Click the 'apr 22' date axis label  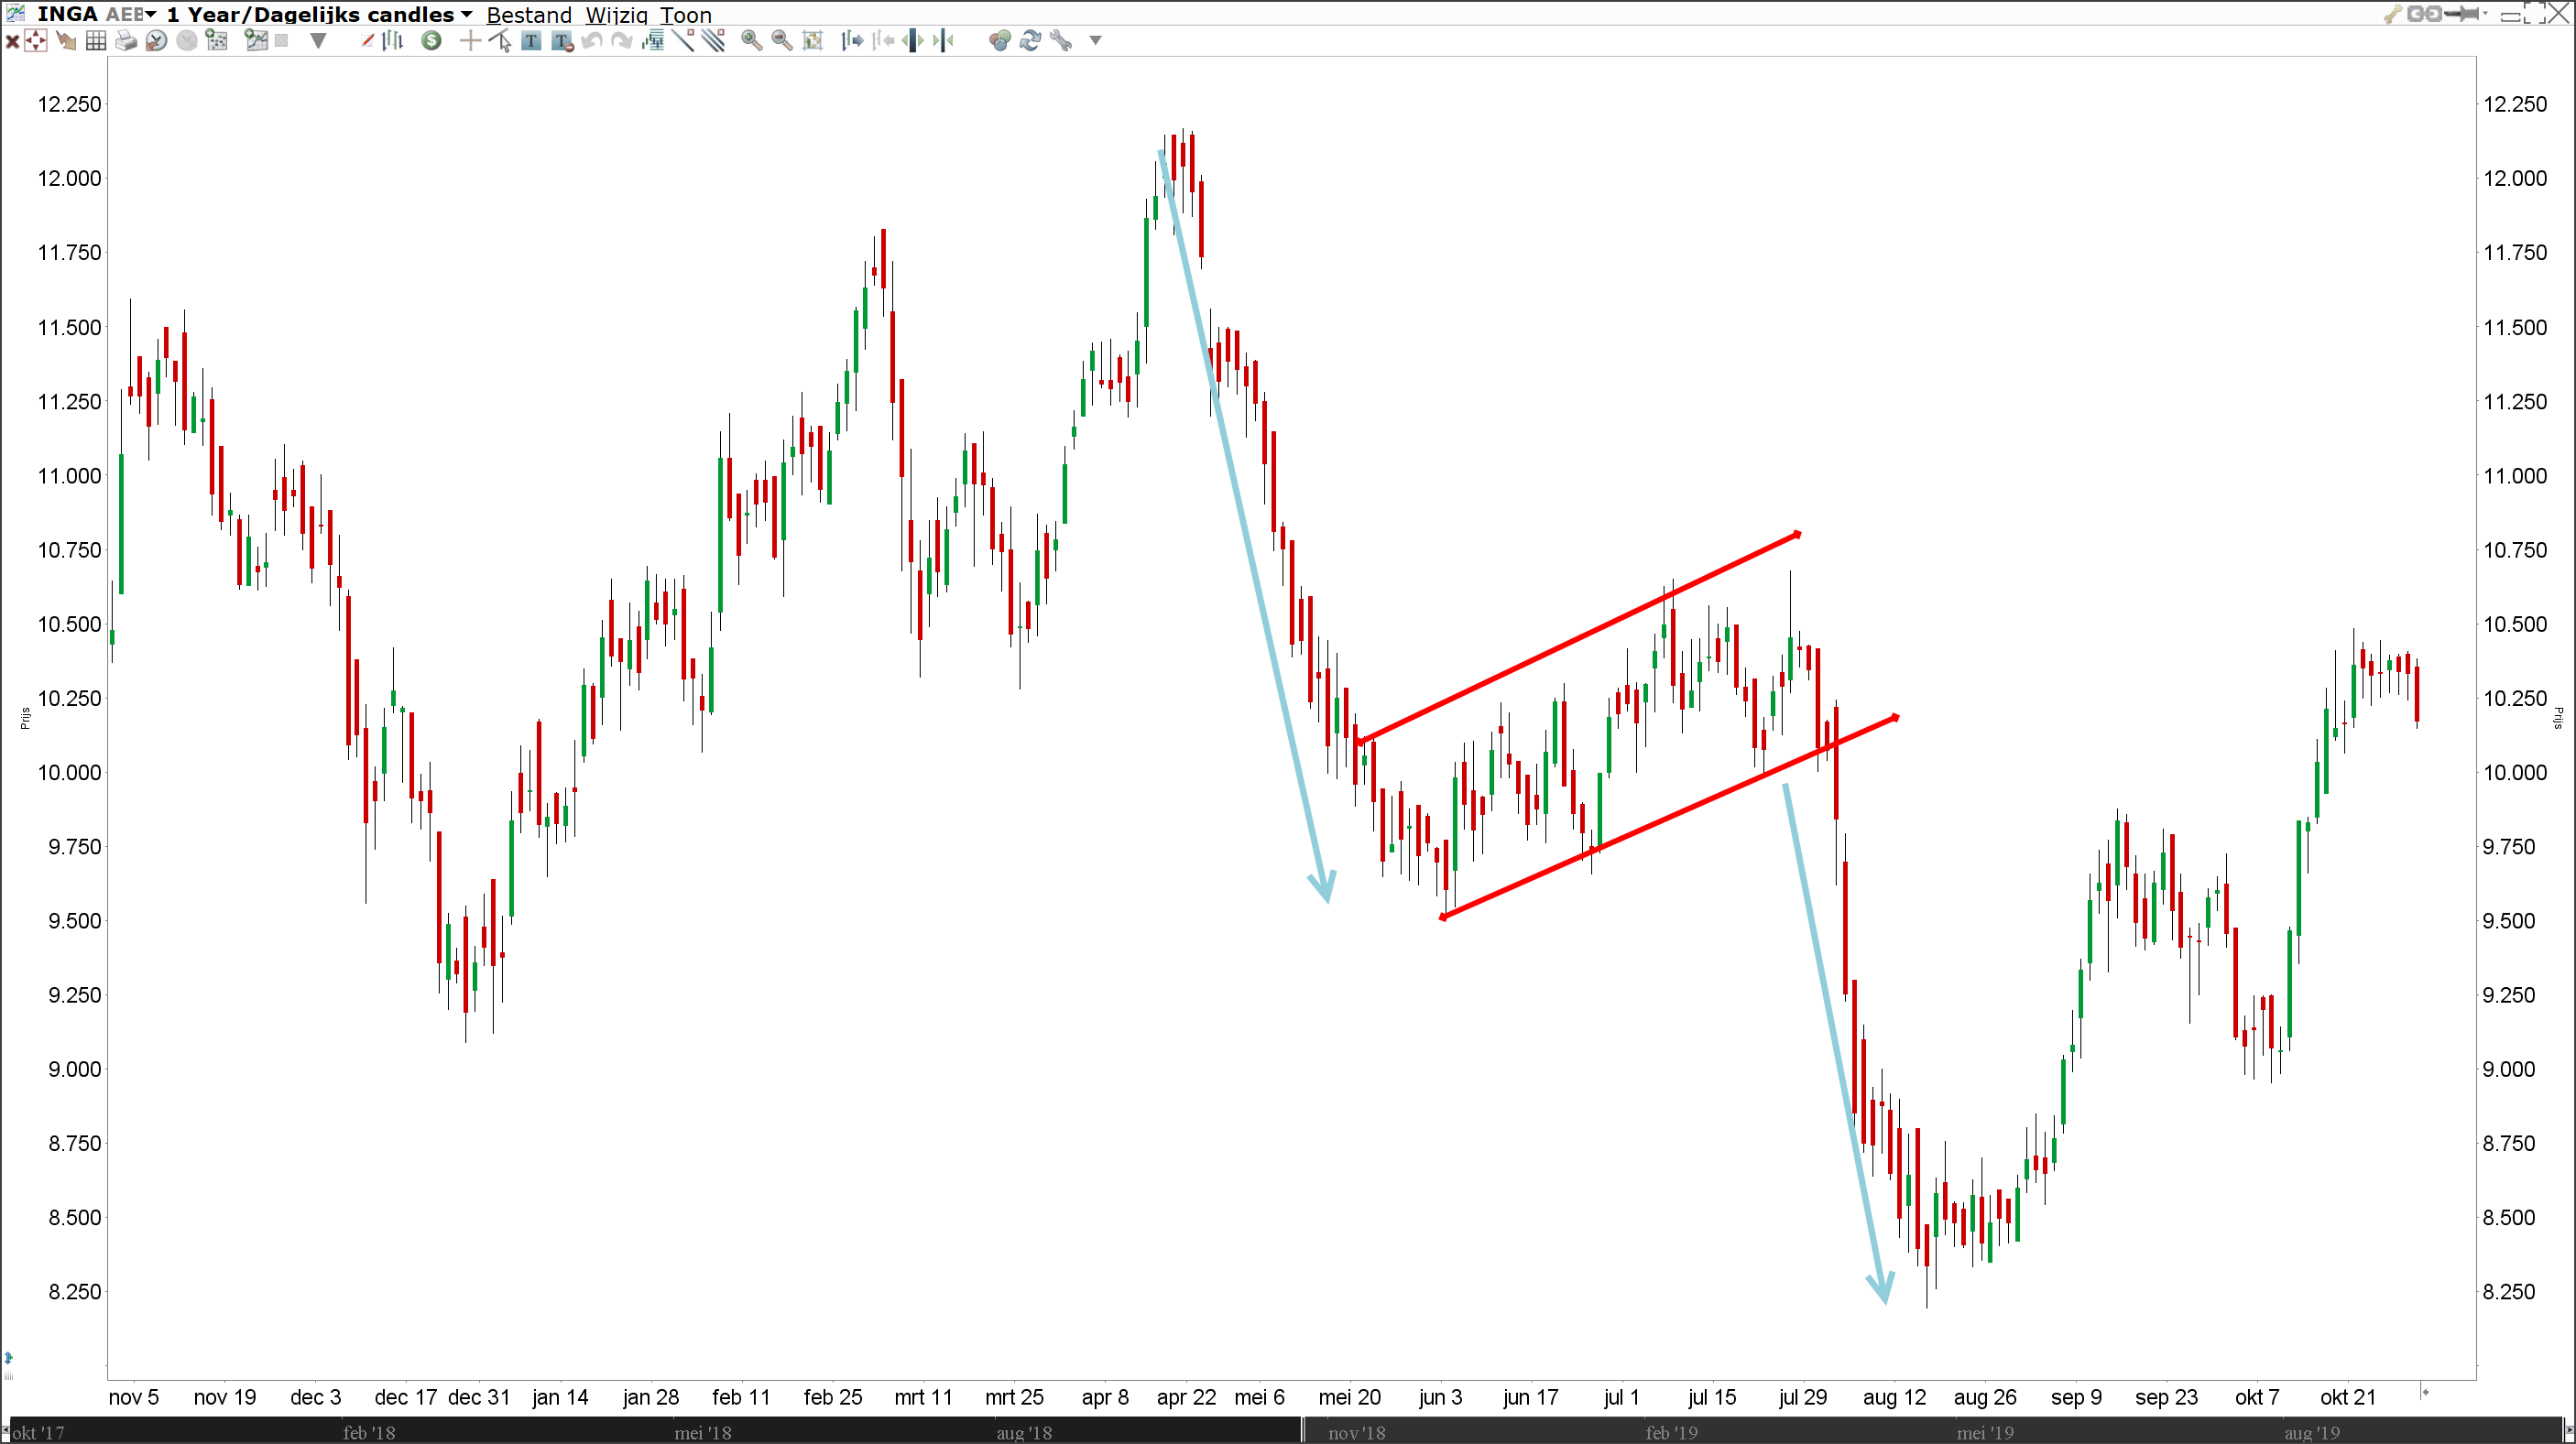pyautogui.click(x=1186, y=1397)
